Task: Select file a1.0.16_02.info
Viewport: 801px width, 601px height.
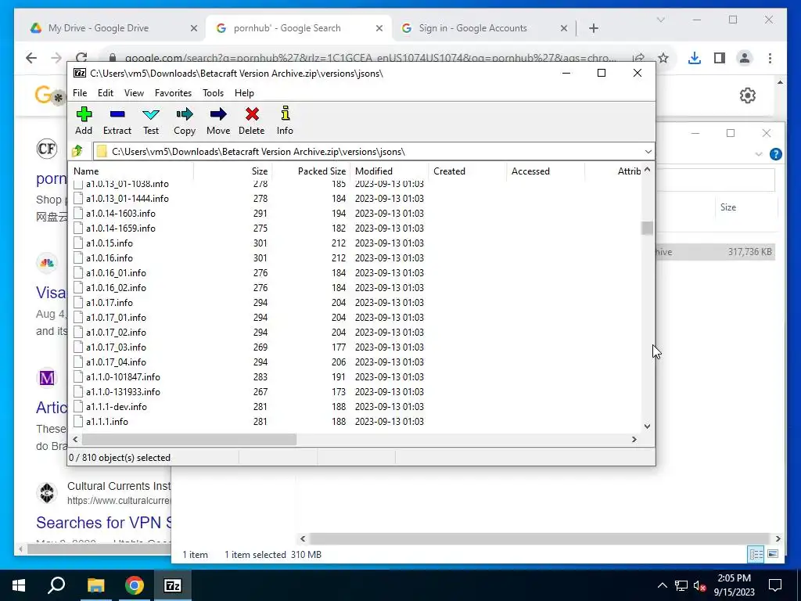Action: tap(116, 288)
